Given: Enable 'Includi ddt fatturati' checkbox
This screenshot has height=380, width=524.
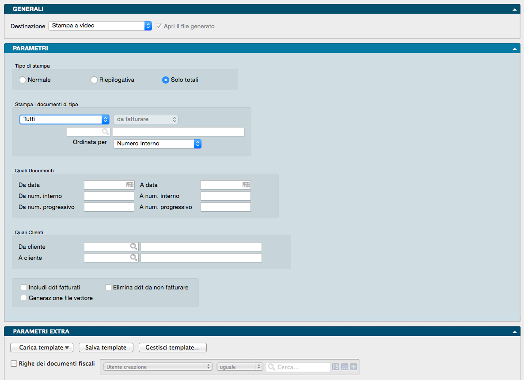Looking at the screenshot, I should coord(24,288).
